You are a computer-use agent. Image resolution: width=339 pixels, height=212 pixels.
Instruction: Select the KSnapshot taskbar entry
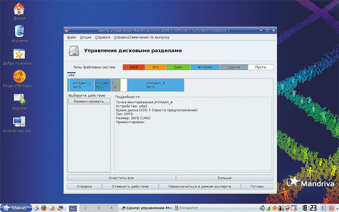186,208
